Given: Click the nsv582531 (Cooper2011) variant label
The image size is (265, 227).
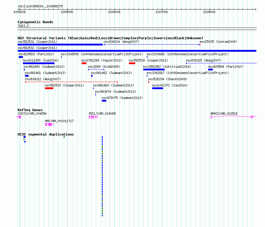Looking at the screenshot, I should point(38,42).
